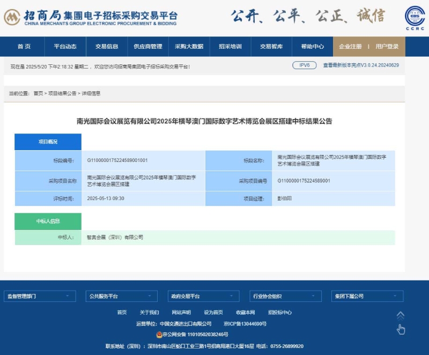This screenshot has width=429, height=355.
Task: Open the 查看最新版本亮点 V3.0.24 link
Action: (361, 65)
